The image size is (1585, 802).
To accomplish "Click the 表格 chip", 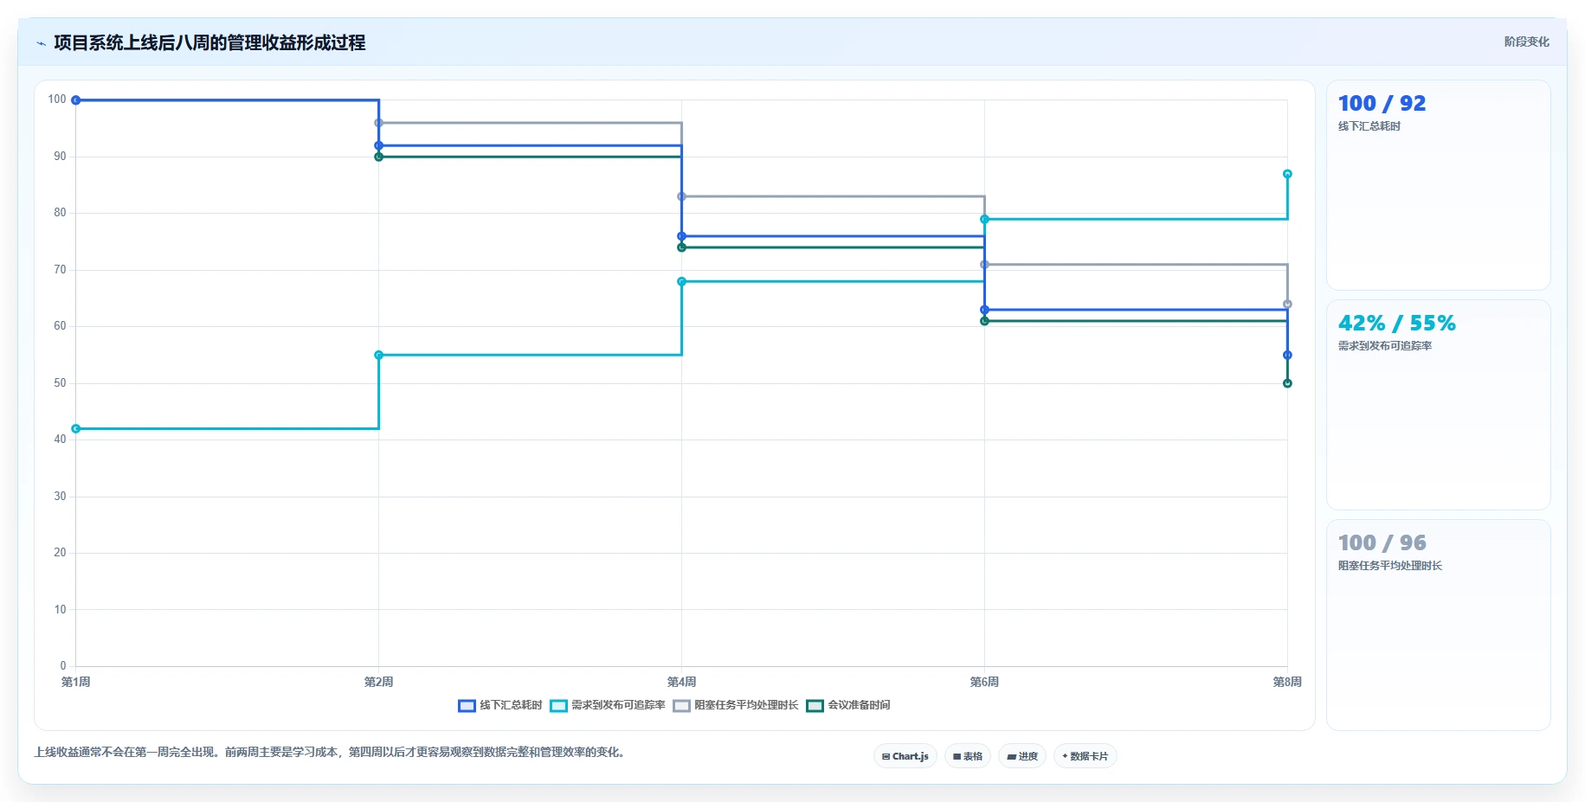I will (968, 756).
